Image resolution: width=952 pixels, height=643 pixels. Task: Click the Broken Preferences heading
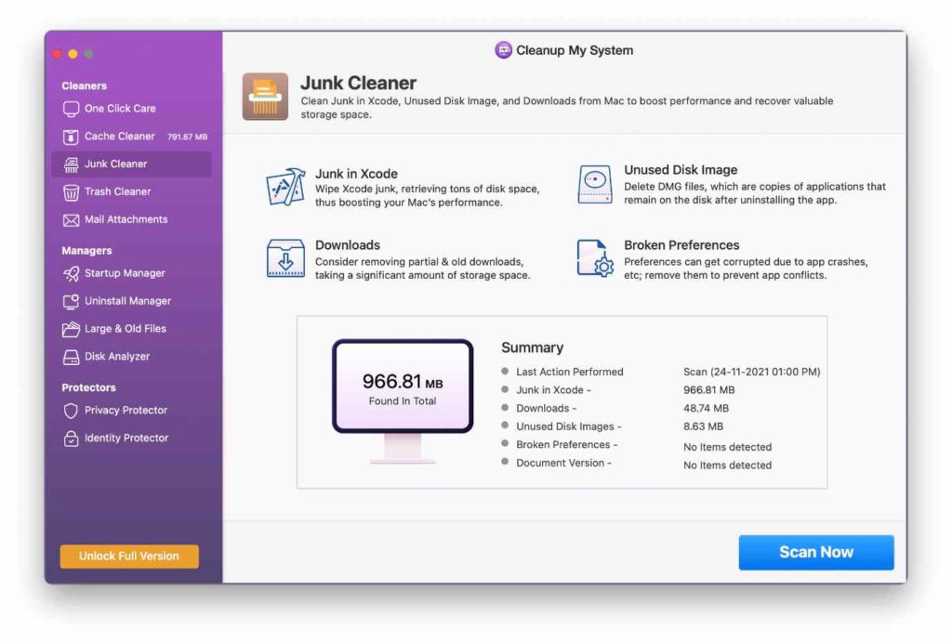pyautogui.click(x=681, y=245)
